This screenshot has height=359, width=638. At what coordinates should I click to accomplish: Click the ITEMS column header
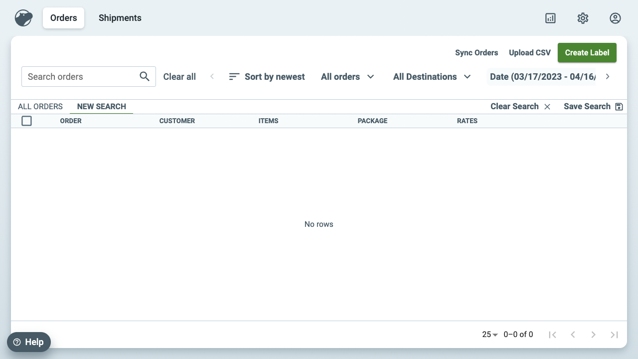click(268, 121)
